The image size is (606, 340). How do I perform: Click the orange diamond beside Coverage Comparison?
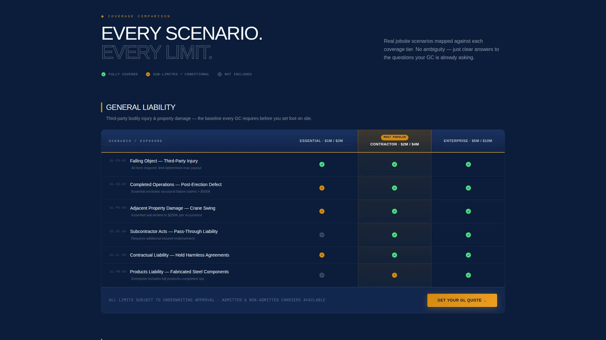[x=103, y=16]
